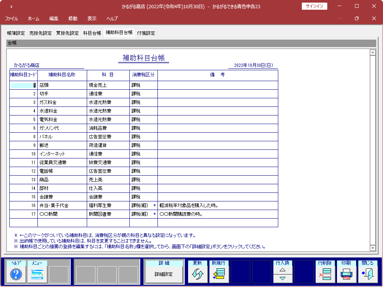Click empty name cell in last blank row
This screenshot has height=287, width=383.
tap(62, 223)
